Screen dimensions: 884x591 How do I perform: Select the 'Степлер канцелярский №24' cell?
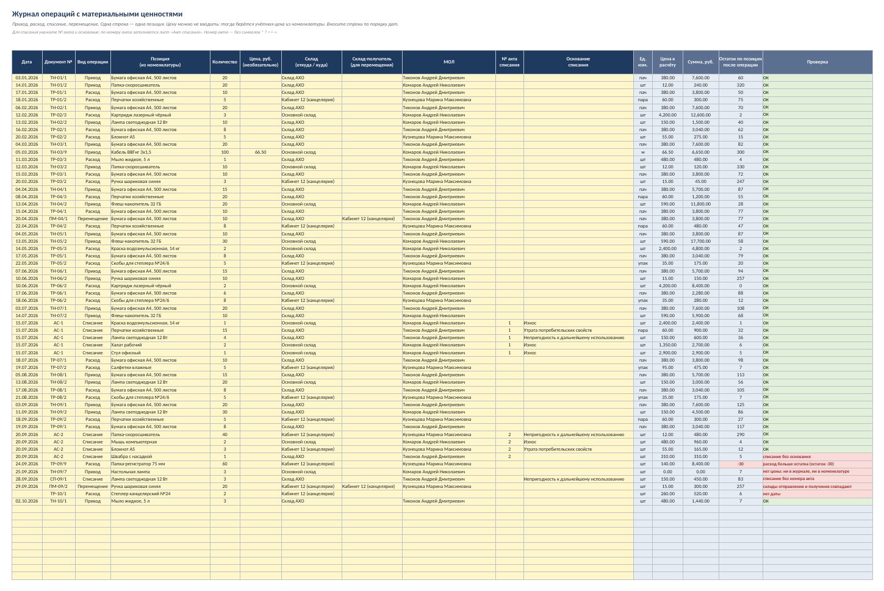click(160, 494)
